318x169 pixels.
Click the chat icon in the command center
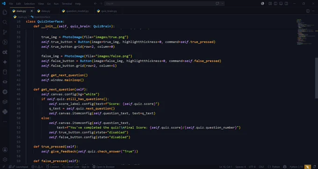tap(217, 3)
